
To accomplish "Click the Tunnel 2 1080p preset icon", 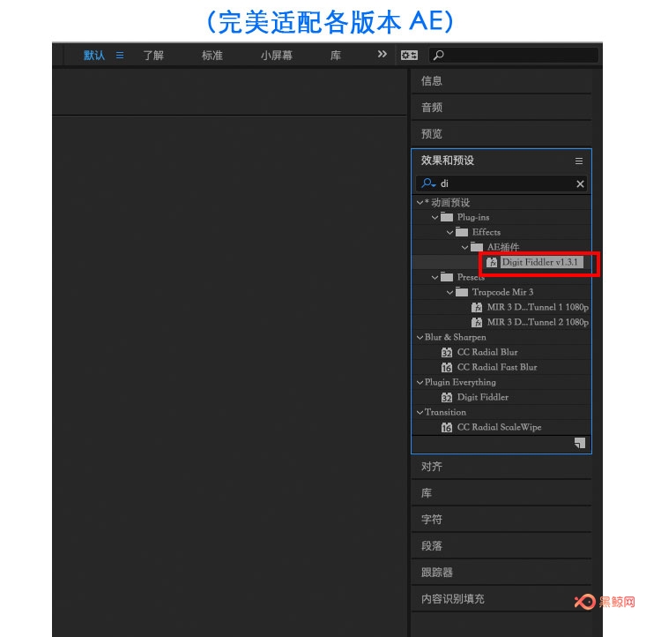I will [x=477, y=322].
